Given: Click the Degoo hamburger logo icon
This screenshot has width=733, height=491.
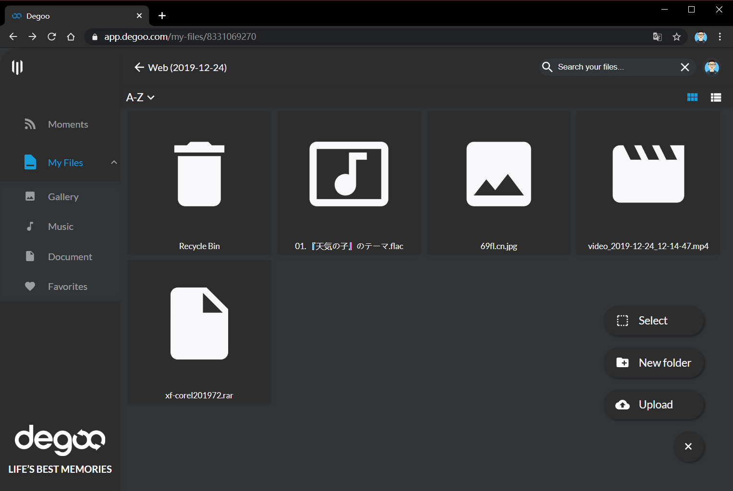Looking at the screenshot, I should coord(17,67).
